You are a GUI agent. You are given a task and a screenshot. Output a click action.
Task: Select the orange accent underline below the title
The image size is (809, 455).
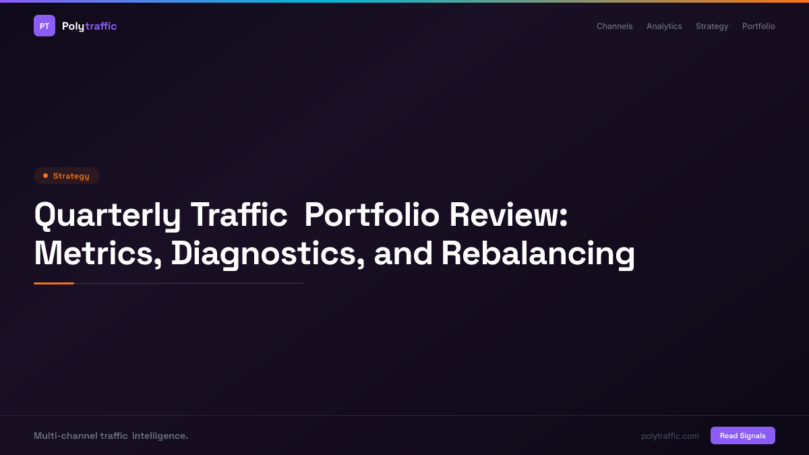pos(54,284)
